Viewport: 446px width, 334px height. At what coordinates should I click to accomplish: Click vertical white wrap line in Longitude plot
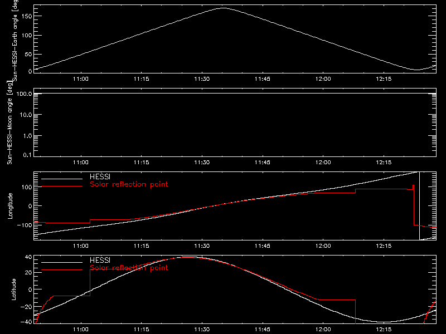420,206
